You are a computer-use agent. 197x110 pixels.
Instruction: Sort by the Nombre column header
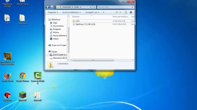coord(76,16)
